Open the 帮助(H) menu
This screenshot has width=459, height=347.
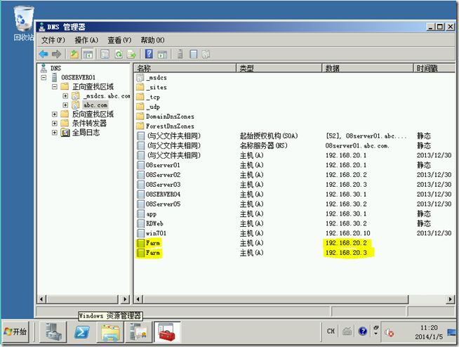click(152, 40)
